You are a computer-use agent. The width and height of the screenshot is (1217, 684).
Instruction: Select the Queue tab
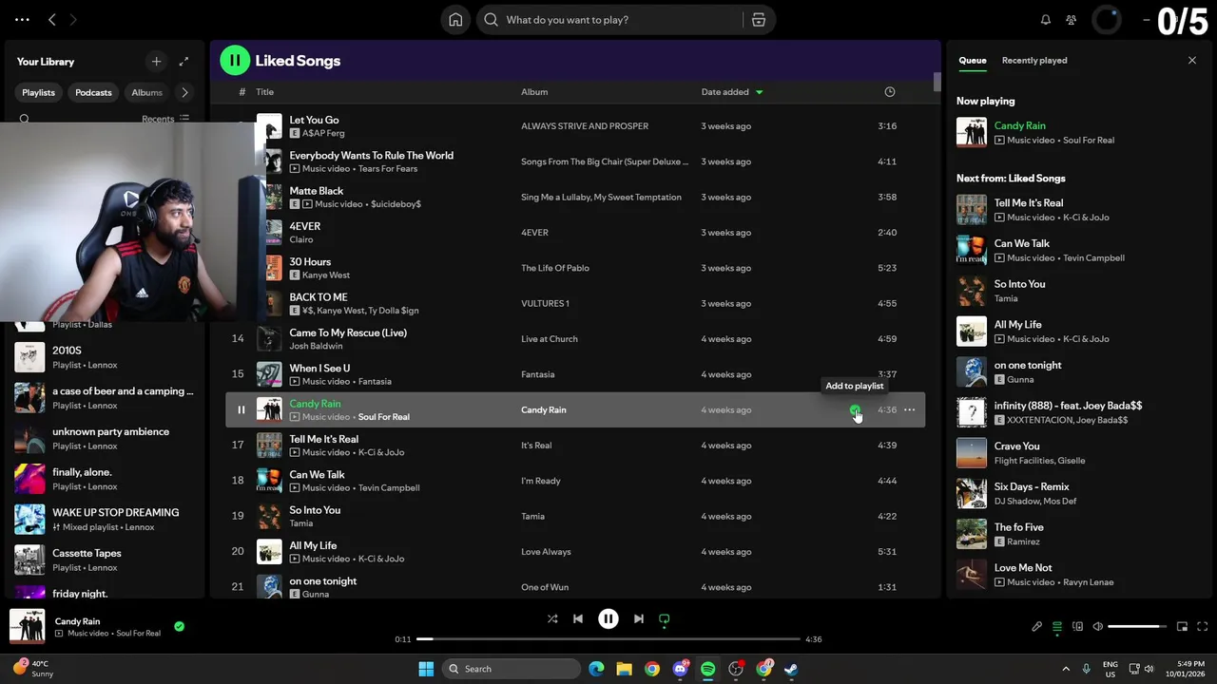pyautogui.click(x=972, y=60)
